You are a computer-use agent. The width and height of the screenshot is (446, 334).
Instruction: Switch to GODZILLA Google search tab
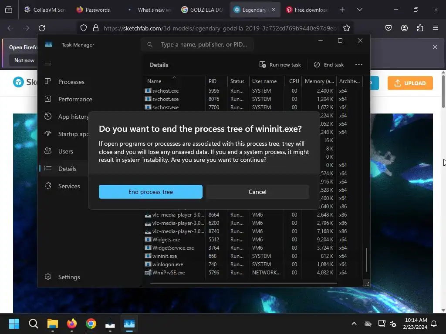click(x=202, y=10)
